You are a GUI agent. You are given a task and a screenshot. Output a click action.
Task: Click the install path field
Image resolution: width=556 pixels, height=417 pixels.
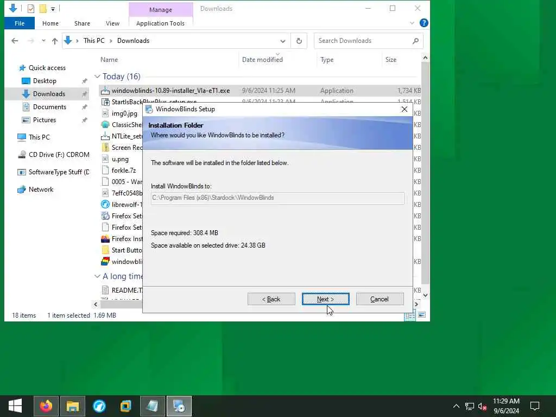277,198
